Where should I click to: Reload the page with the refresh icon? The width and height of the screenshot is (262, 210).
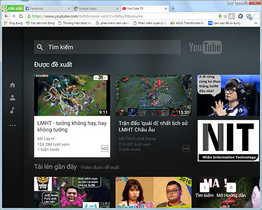21,16
